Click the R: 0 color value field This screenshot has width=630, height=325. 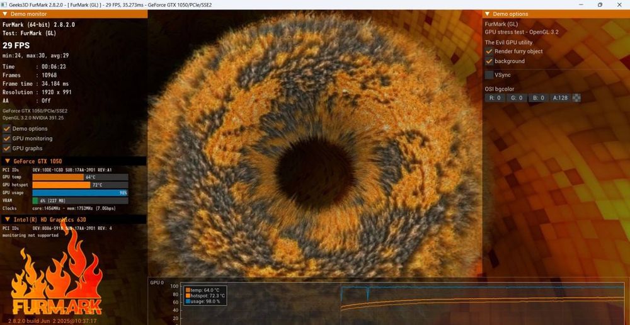pyautogui.click(x=495, y=98)
